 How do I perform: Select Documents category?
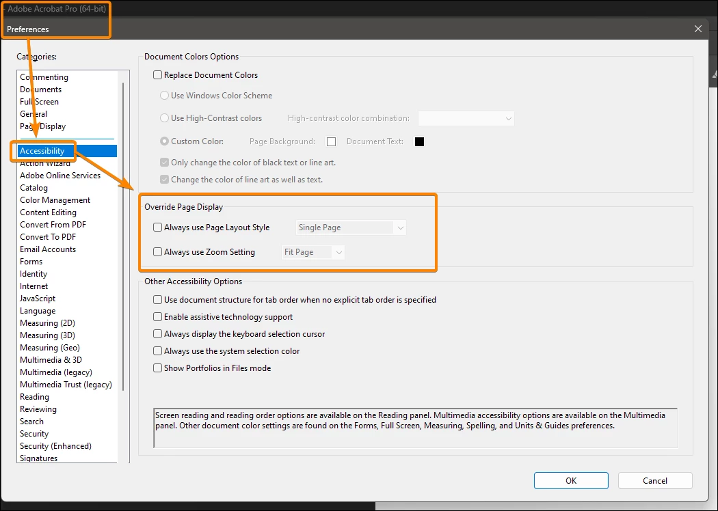click(40, 89)
